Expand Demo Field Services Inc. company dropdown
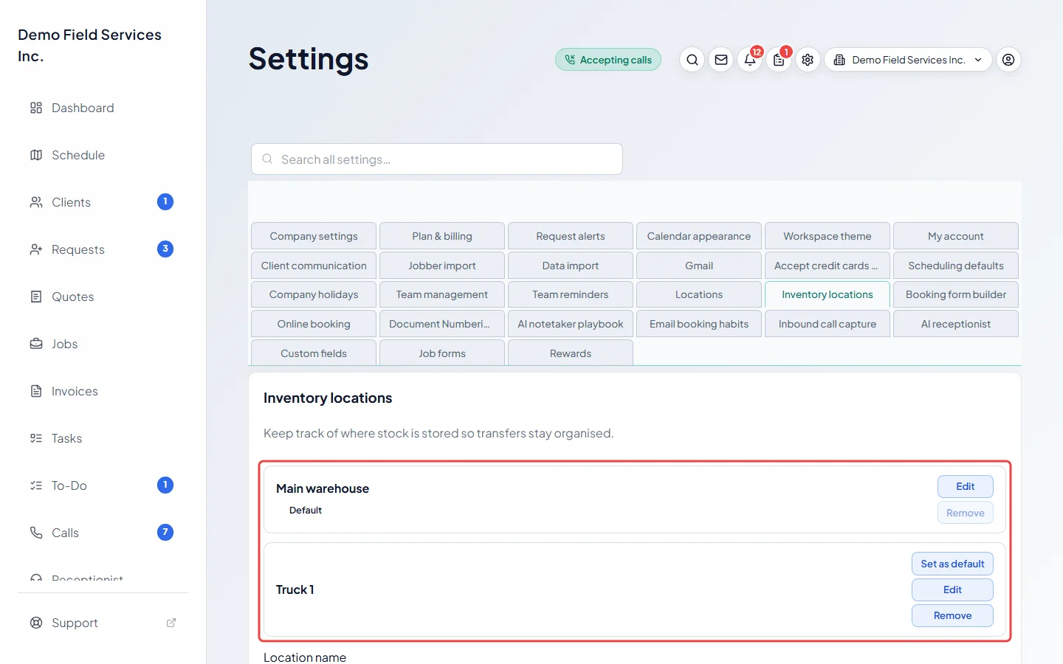 pyautogui.click(x=908, y=60)
